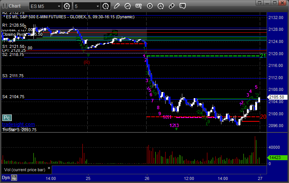Click the Chart window grip icon
Viewport: 289px width, 183px height.
[x=5, y=6]
